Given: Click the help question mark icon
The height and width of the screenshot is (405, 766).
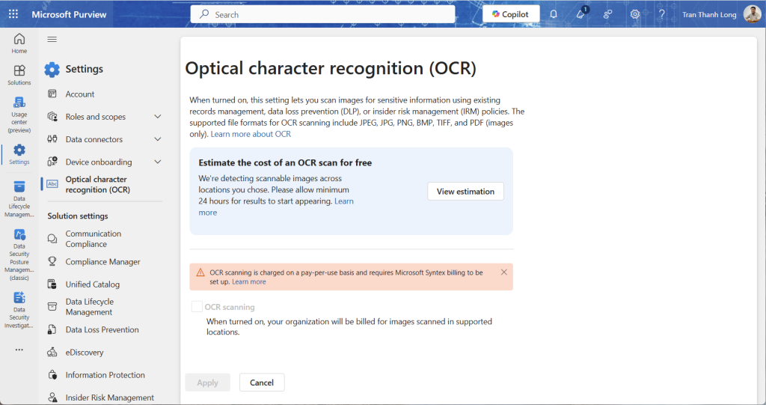Looking at the screenshot, I should point(661,14).
